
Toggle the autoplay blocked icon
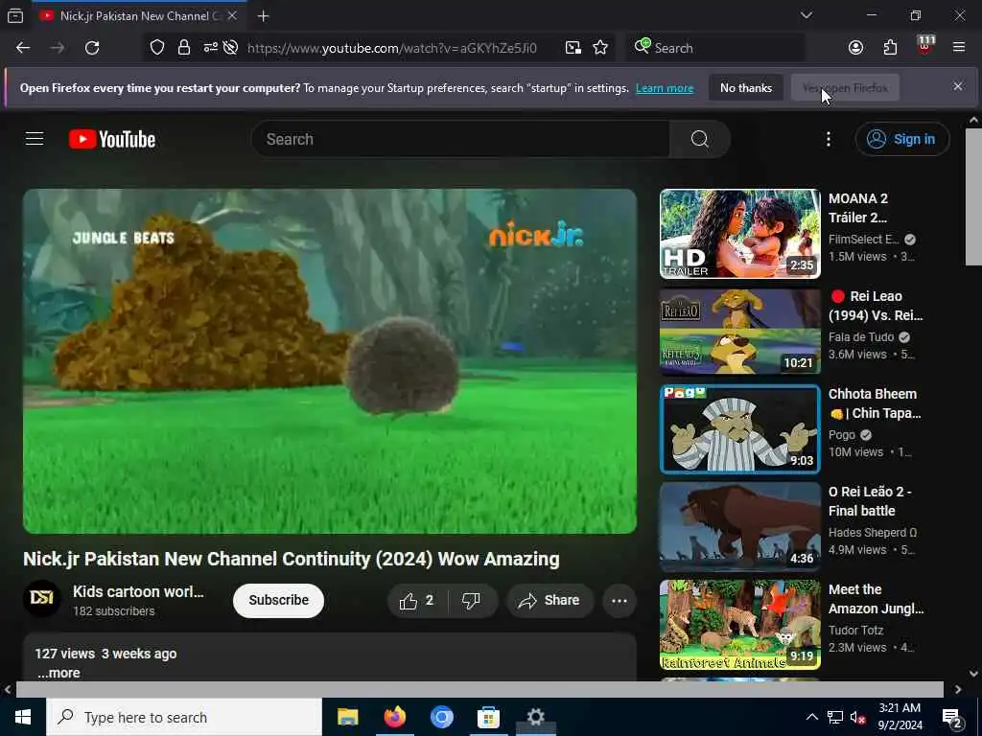230,48
